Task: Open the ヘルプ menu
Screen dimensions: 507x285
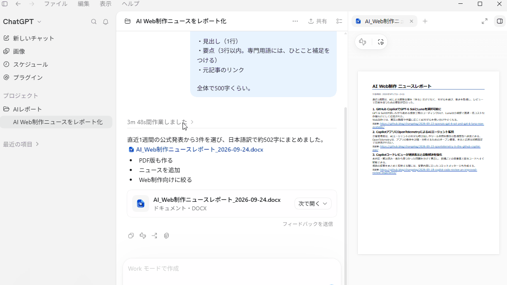Action: click(131, 4)
